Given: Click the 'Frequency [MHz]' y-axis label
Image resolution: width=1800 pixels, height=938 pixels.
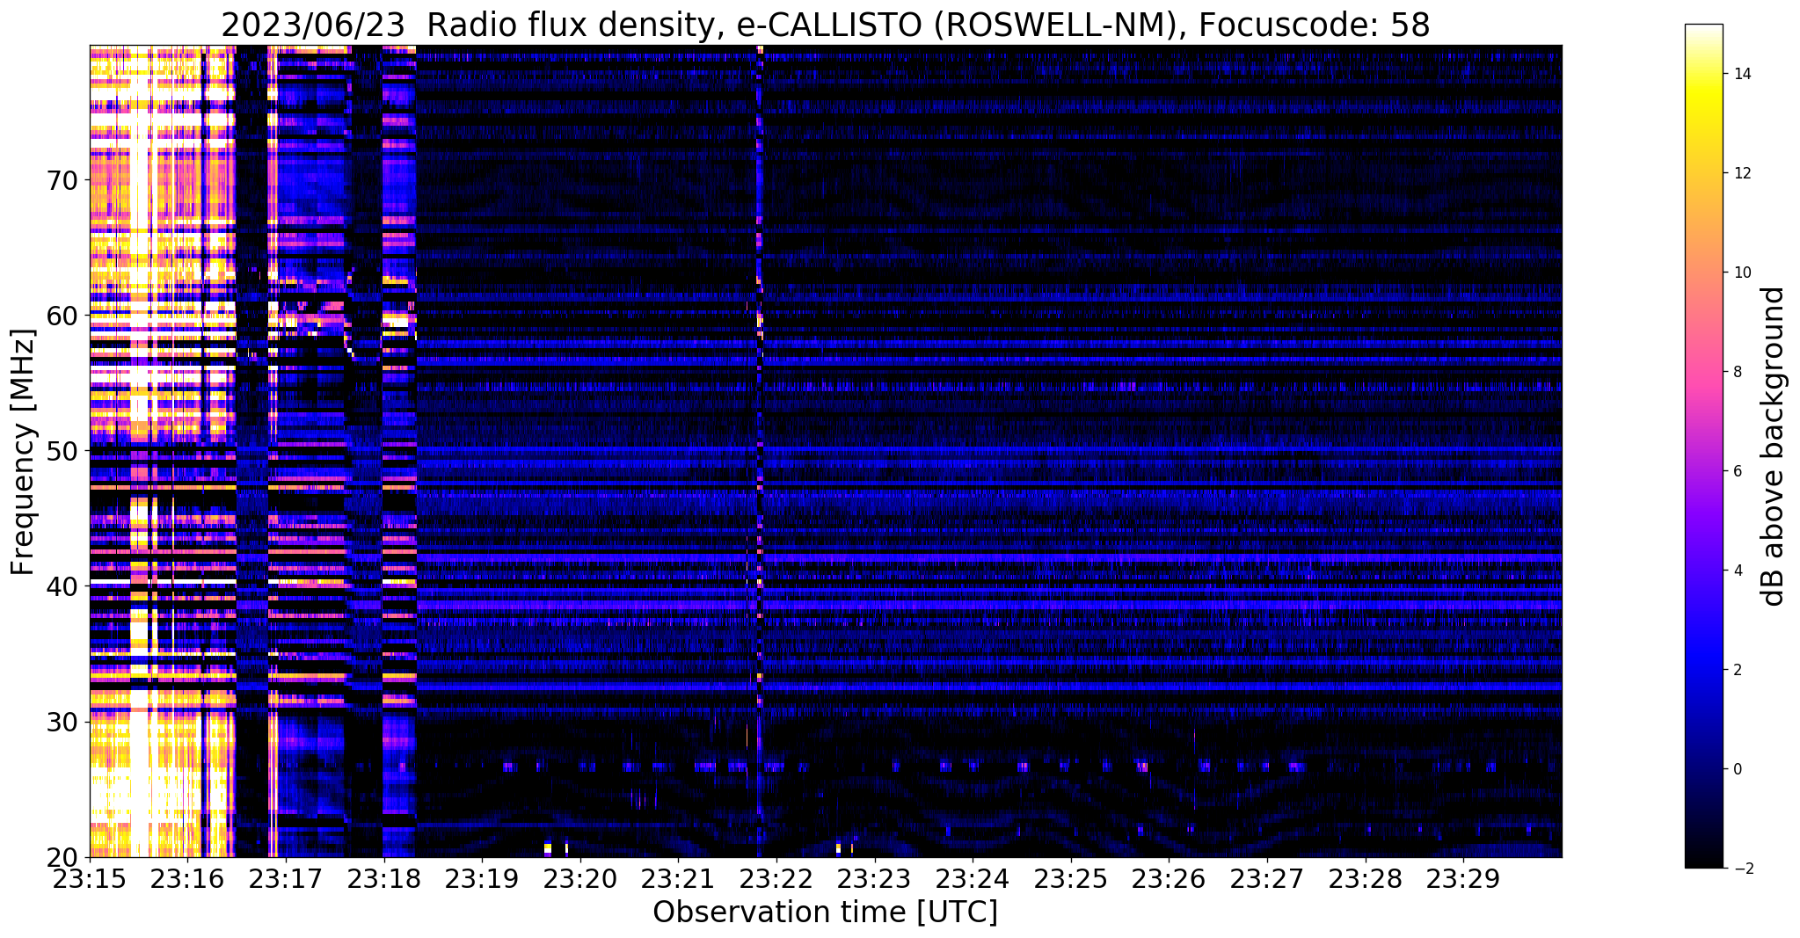Looking at the screenshot, I should (23, 452).
